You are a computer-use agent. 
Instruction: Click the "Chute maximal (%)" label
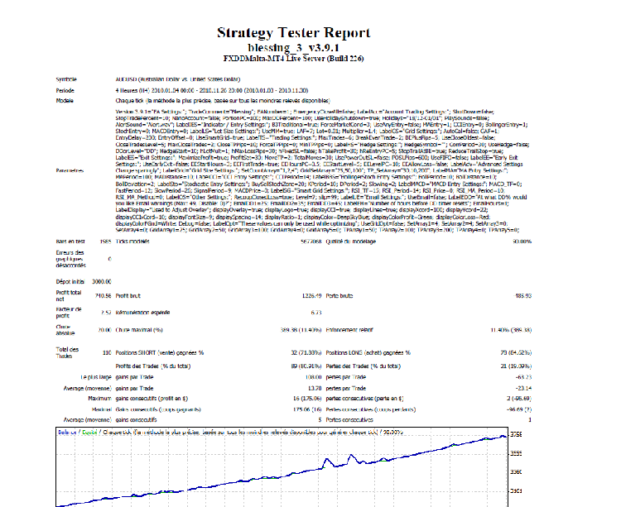pos(139,330)
